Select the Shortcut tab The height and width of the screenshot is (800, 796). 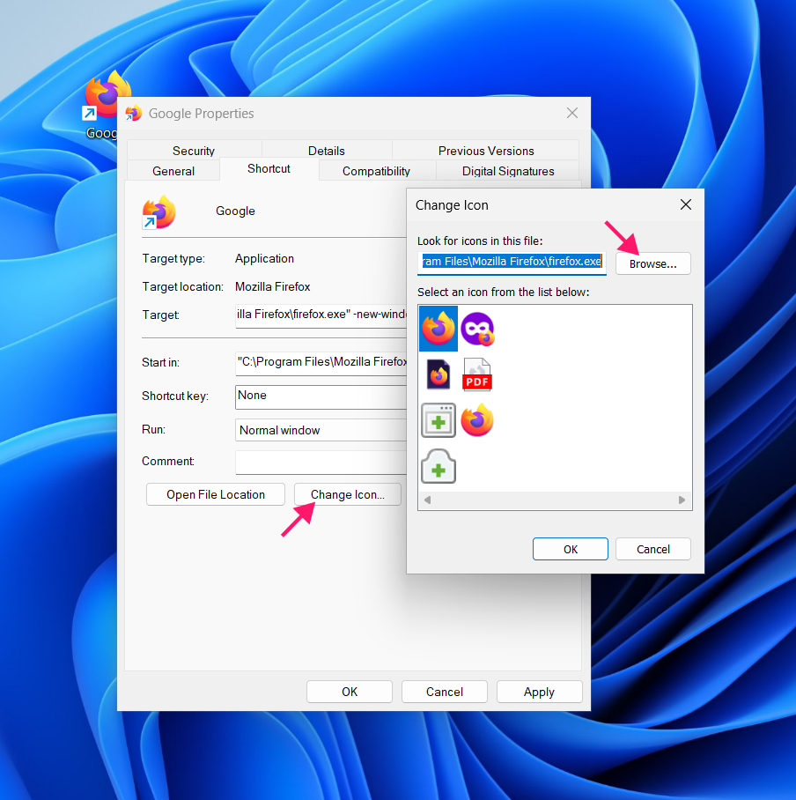pyautogui.click(x=269, y=169)
